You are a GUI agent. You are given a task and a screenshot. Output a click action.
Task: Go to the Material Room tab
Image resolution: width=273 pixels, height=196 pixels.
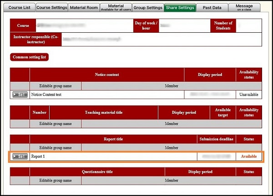point(84,7)
